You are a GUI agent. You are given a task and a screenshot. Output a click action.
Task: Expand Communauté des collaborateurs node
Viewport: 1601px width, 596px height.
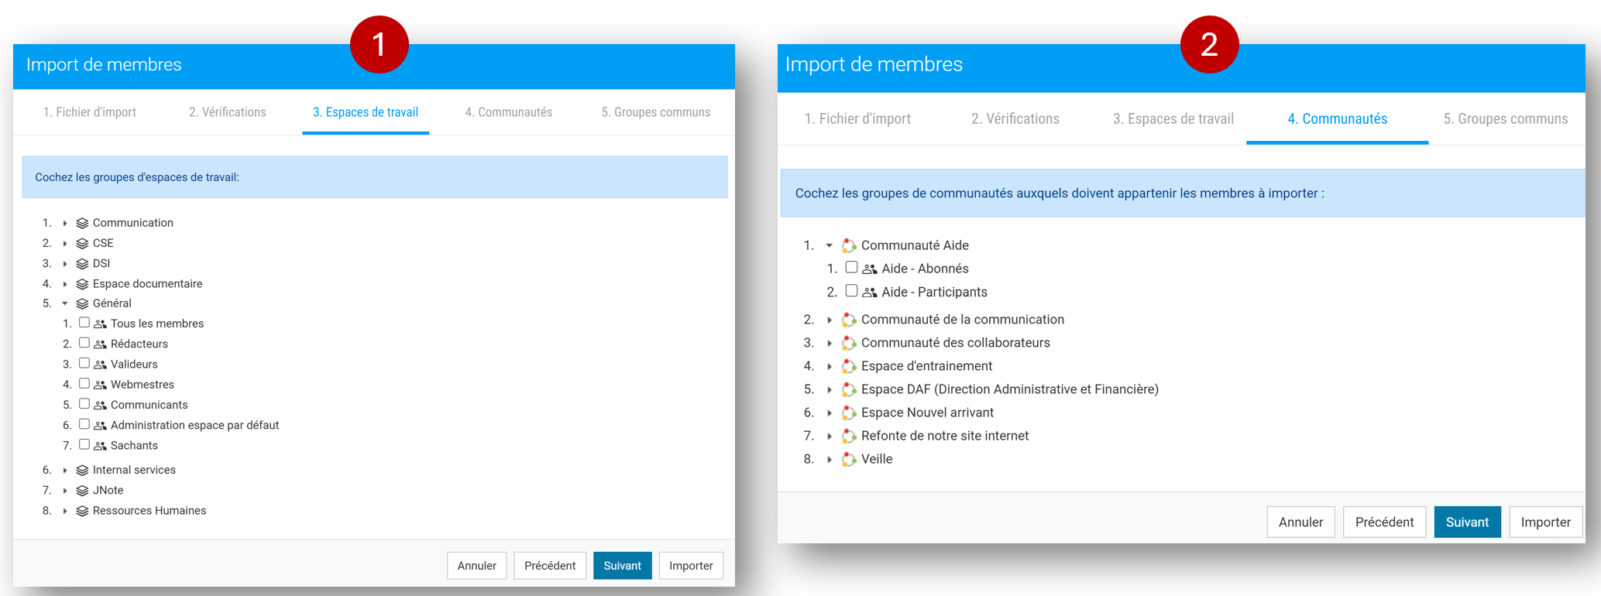pyautogui.click(x=830, y=343)
